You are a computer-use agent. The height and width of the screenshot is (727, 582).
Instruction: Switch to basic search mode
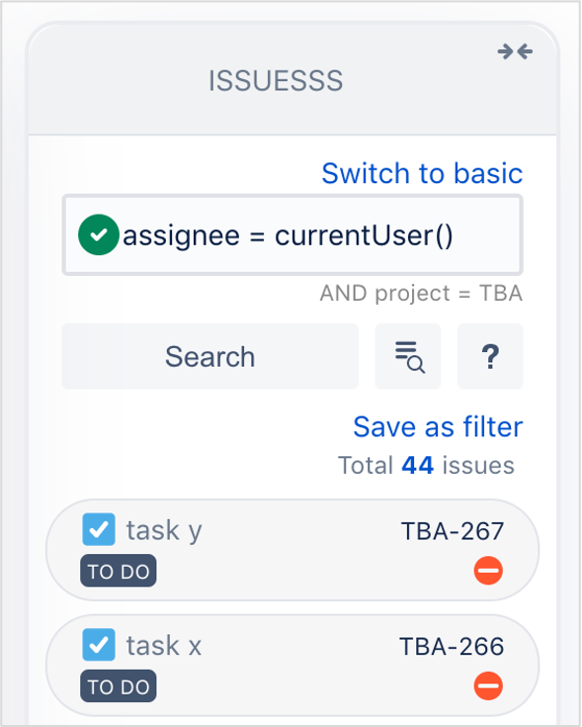422,173
